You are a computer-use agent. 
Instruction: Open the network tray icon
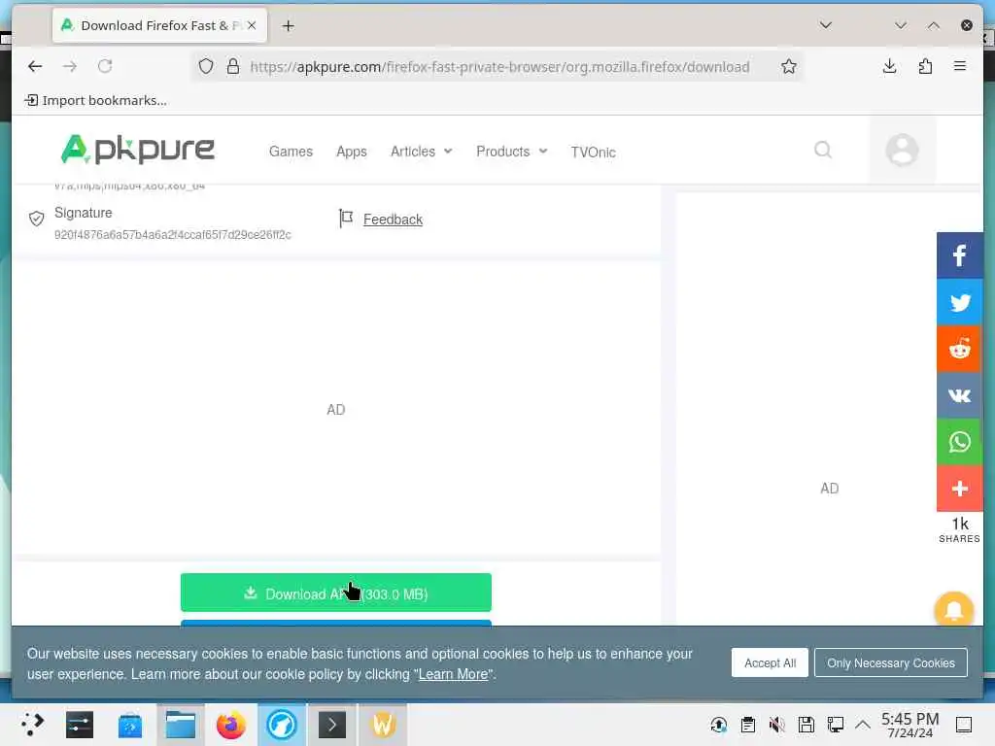click(835, 725)
